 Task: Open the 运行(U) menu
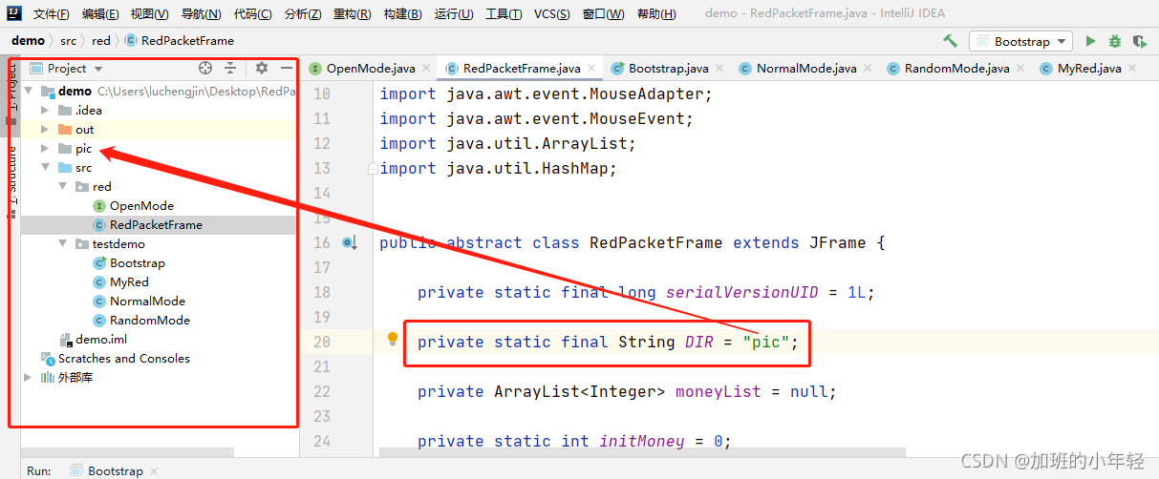pyautogui.click(x=454, y=14)
